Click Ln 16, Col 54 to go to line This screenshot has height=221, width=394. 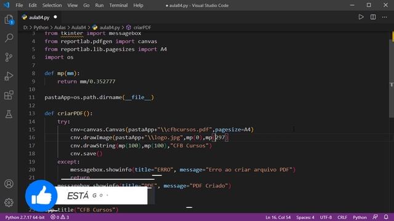pyautogui.click(x=278, y=217)
